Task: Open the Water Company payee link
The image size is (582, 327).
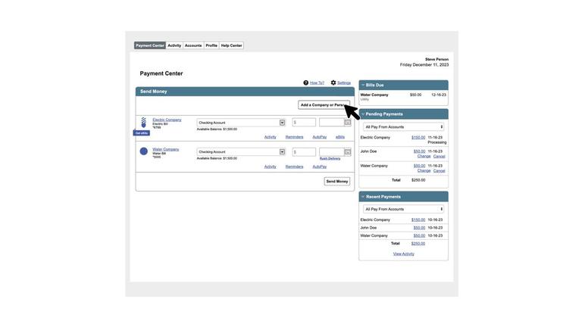Action: click(165, 149)
